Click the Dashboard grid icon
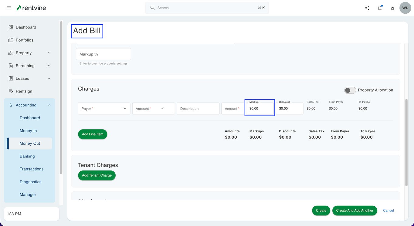Image resolution: width=414 pixels, height=226 pixels. (11, 27)
